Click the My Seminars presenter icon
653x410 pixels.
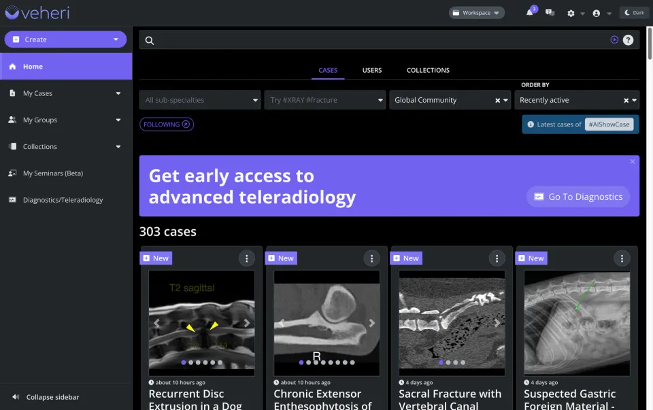tap(12, 173)
